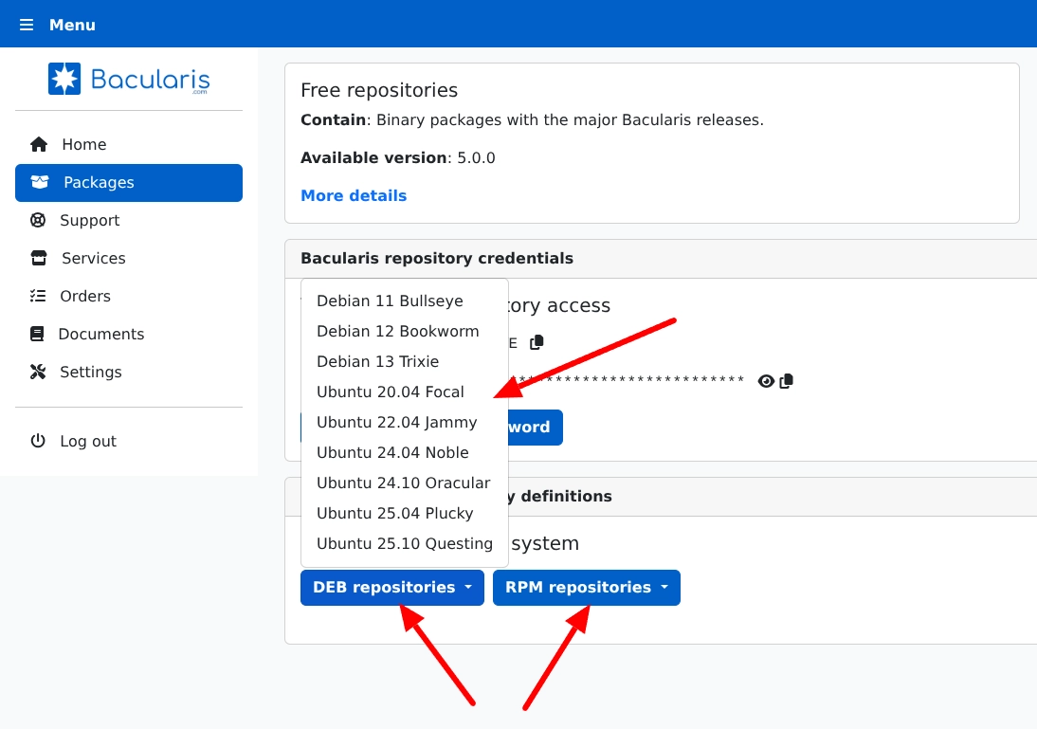Reveal the password with the eye icon
This screenshot has width=1037, height=729.
tap(766, 381)
